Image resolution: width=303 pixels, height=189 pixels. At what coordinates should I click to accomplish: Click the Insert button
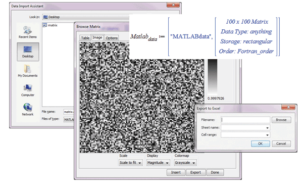pyautogui.click(x=176, y=172)
